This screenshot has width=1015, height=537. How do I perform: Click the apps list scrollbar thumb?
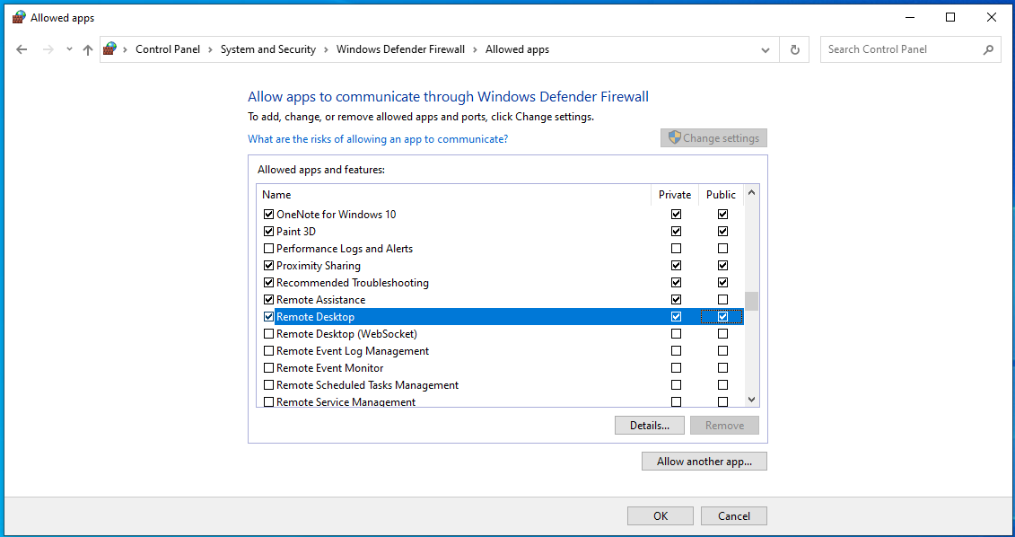[751, 301]
